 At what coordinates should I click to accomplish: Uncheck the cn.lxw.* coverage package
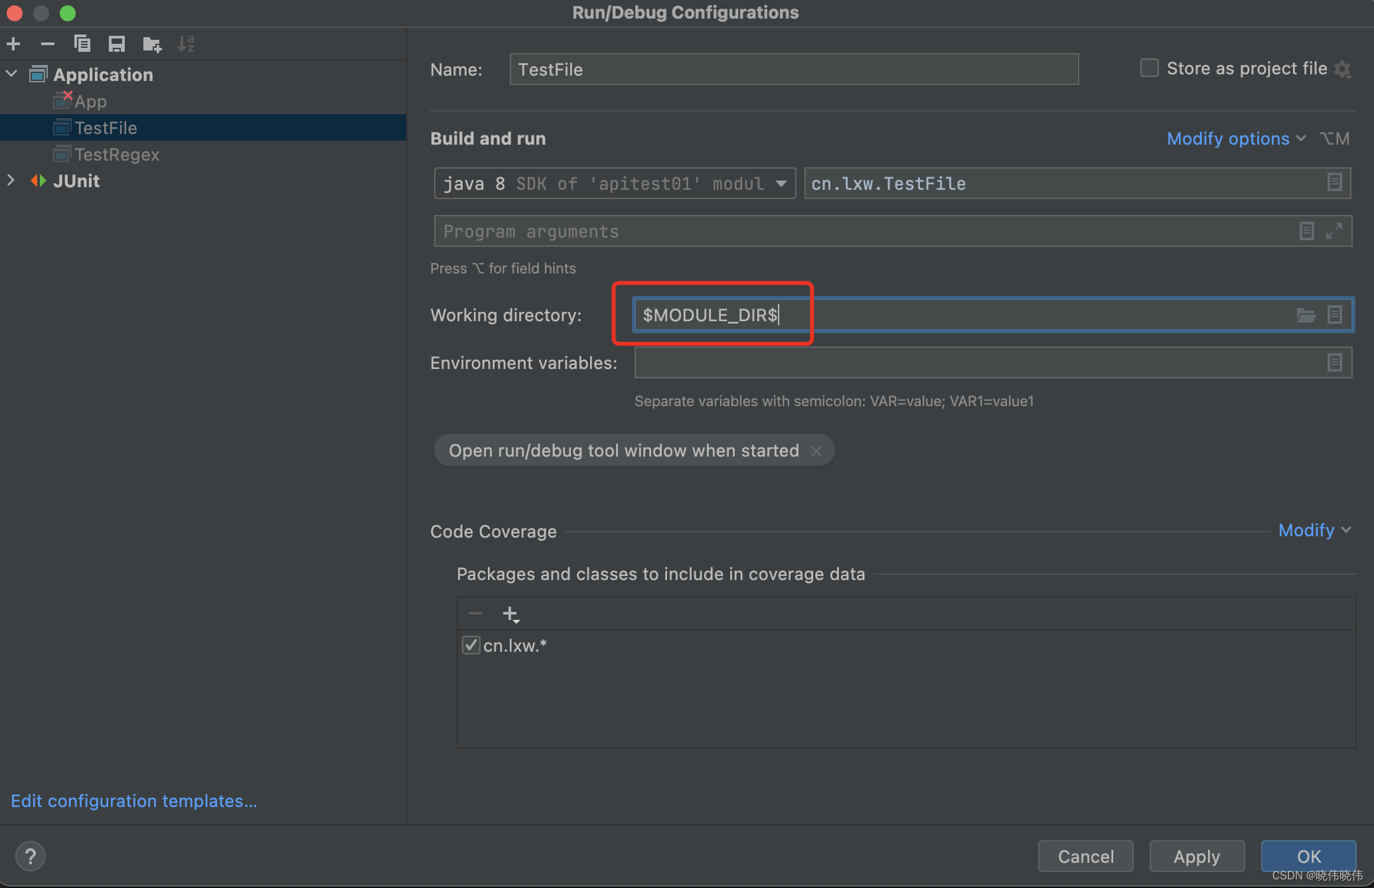click(x=471, y=645)
